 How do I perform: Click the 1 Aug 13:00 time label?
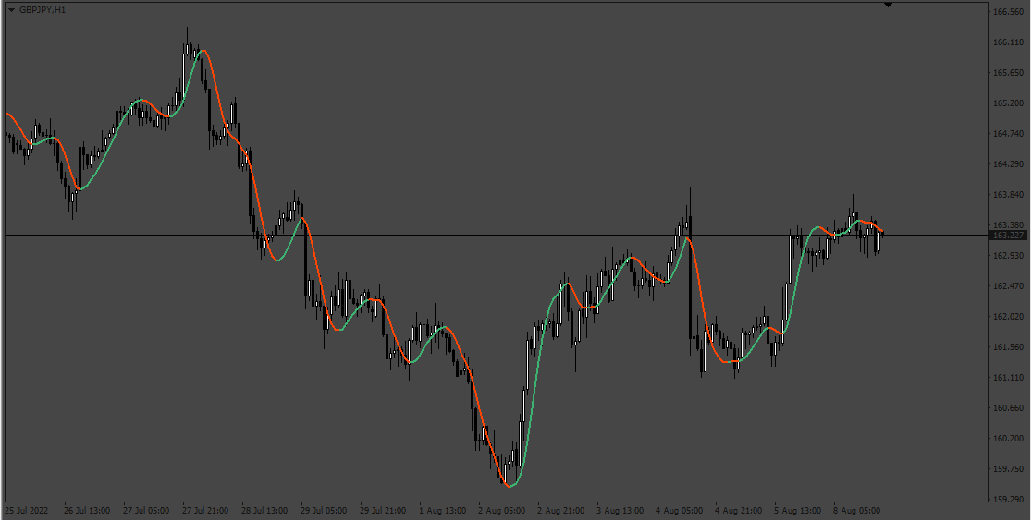point(442,511)
